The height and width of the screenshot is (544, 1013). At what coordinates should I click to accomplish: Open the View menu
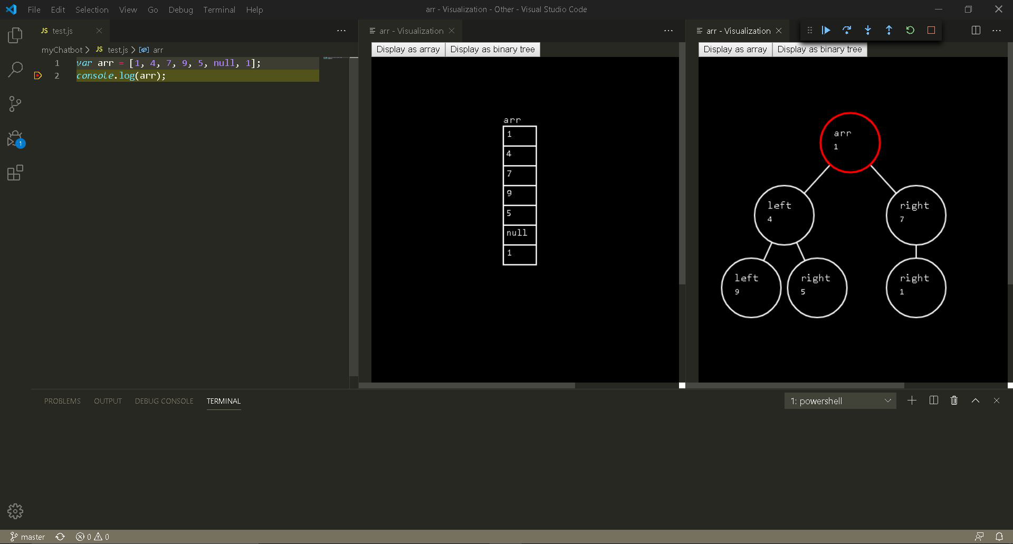(128, 9)
